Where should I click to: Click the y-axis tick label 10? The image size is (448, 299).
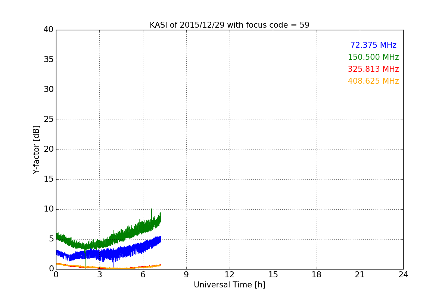[x=49, y=209]
